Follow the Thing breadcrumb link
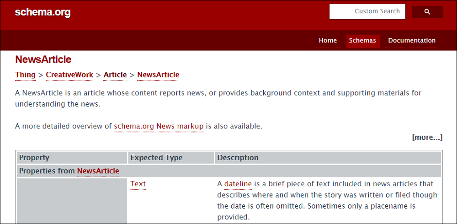Viewport: 457px width, 224px height. pos(25,75)
